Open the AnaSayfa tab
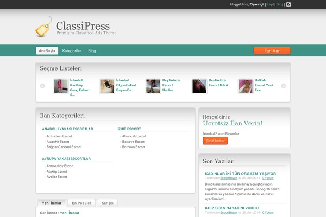 47,50
